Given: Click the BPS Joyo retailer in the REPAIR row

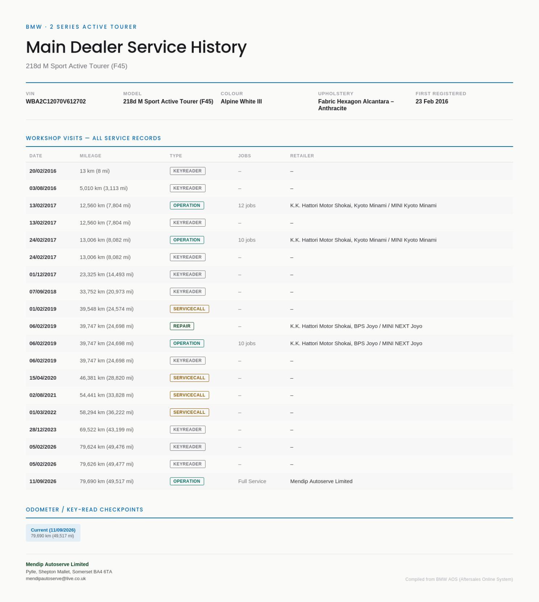Looking at the screenshot, I should pos(356,326).
